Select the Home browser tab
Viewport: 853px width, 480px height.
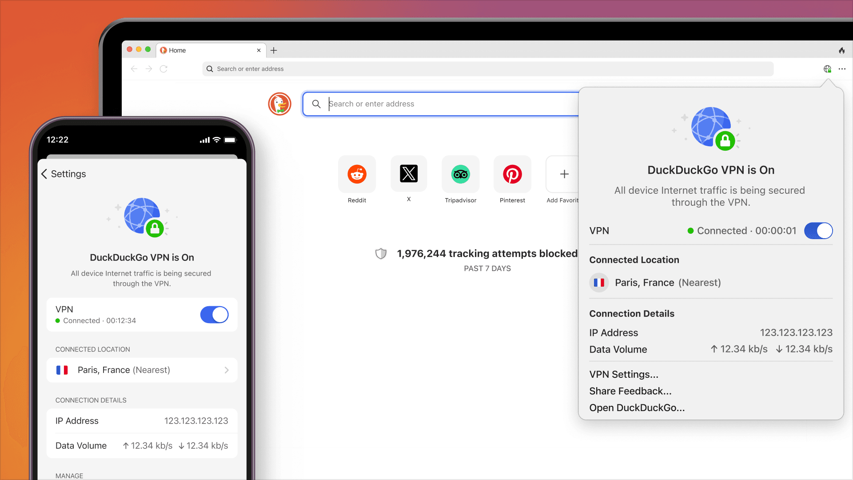(x=209, y=51)
